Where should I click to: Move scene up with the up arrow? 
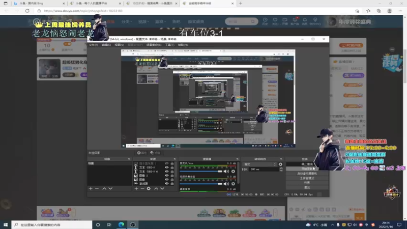(104, 188)
